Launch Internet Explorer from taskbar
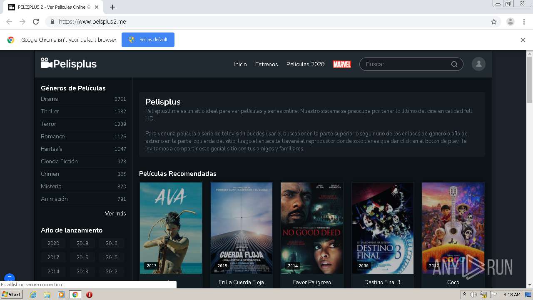This screenshot has height=300, width=533. (33, 295)
